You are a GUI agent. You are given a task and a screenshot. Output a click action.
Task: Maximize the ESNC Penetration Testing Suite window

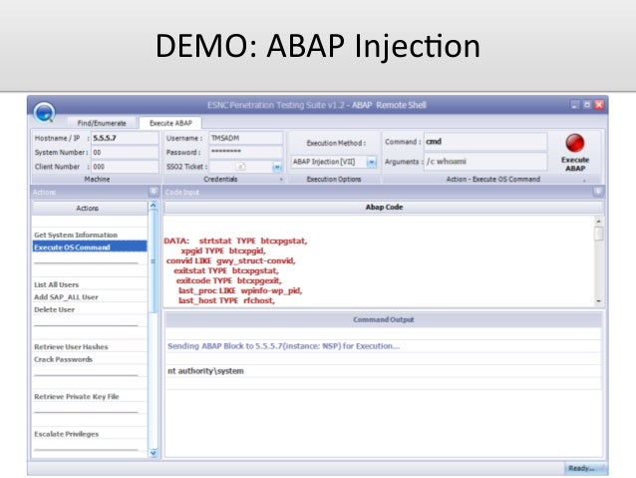coord(586,105)
